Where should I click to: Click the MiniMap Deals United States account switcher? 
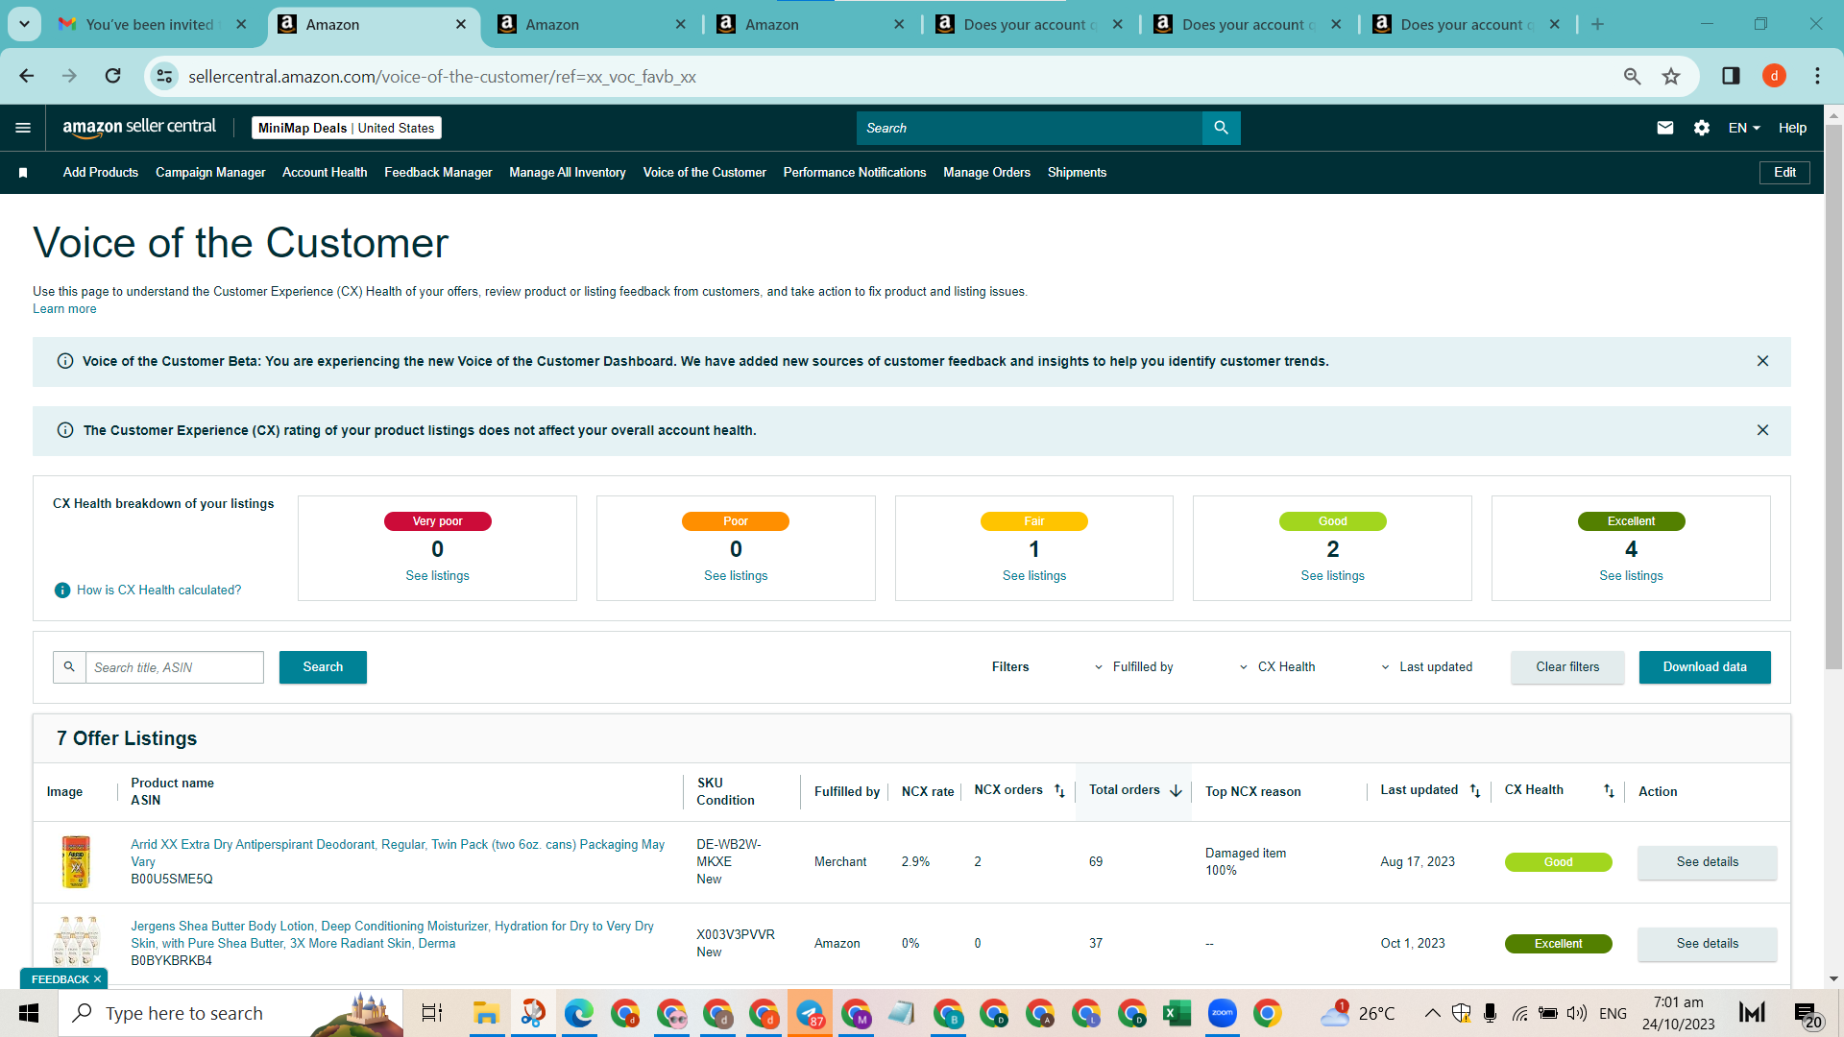point(347,128)
